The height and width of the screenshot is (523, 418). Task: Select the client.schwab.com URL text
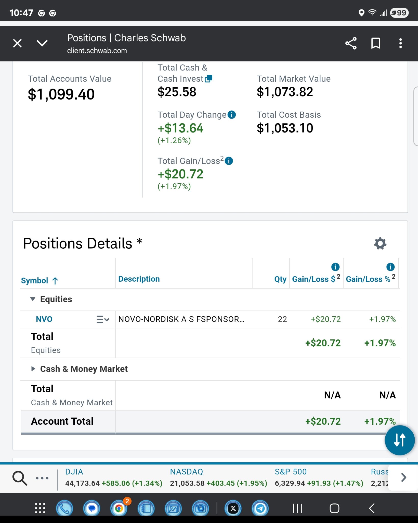(97, 51)
